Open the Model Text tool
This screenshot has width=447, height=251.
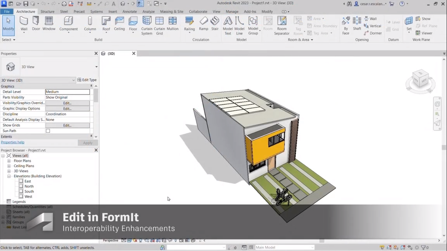[228, 25]
